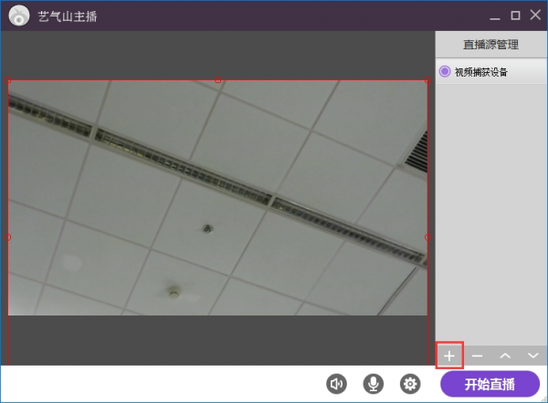Start streaming with 开始直播 button
Screen dimensions: 548x403
click(x=490, y=384)
